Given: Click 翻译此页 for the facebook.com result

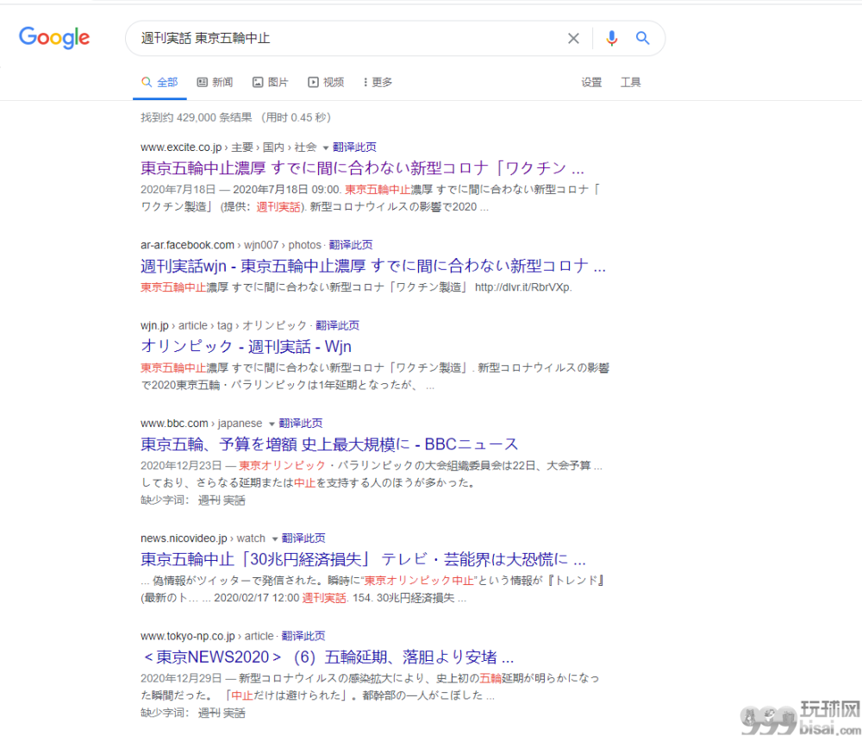Looking at the screenshot, I should [351, 245].
